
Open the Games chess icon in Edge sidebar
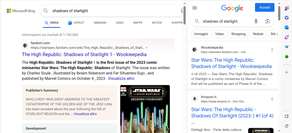(x=287, y=8)
